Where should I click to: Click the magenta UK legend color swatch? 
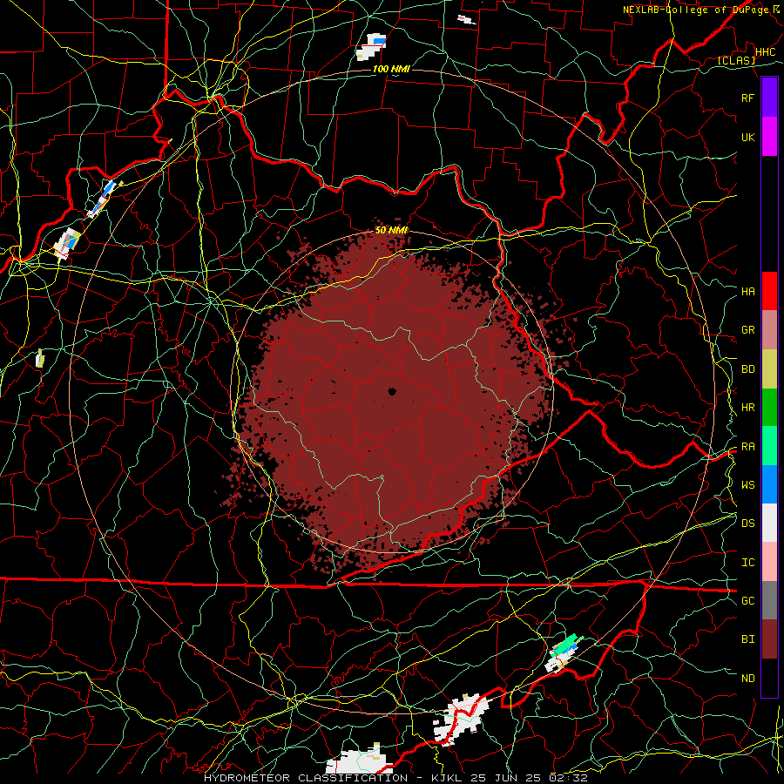[x=769, y=137]
